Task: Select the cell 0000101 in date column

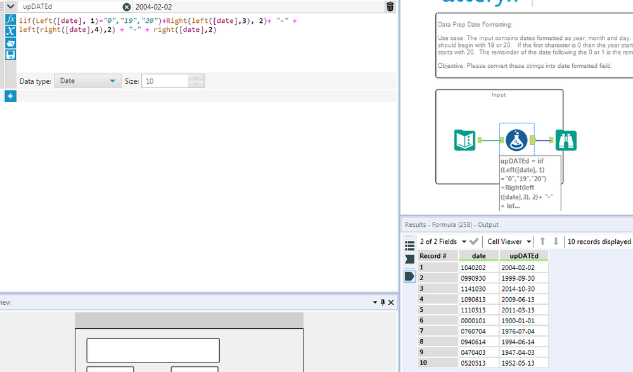Action: (479, 320)
